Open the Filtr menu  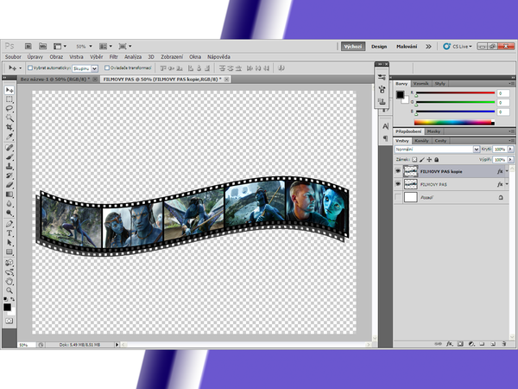pyautogui.click(x=113, y=55)
